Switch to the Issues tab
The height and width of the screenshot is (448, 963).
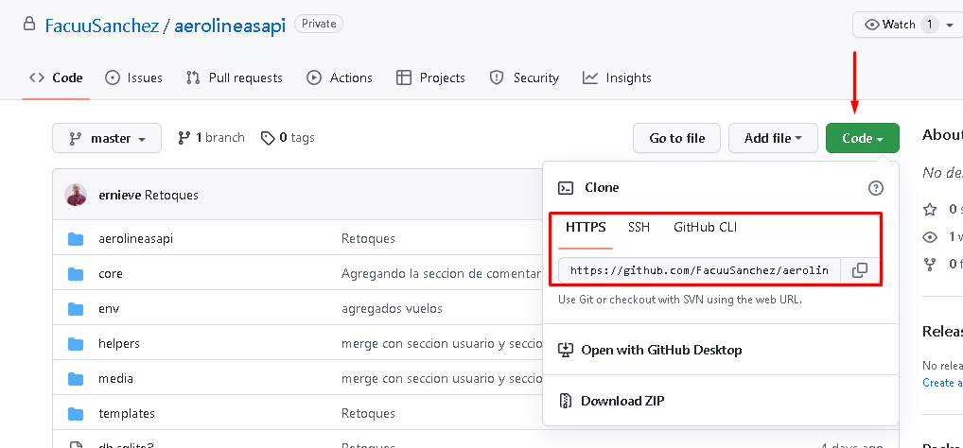pyautogui.click(x=133, y=78)
